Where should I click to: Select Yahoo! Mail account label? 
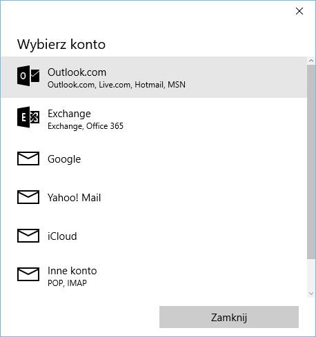(74, 198)
